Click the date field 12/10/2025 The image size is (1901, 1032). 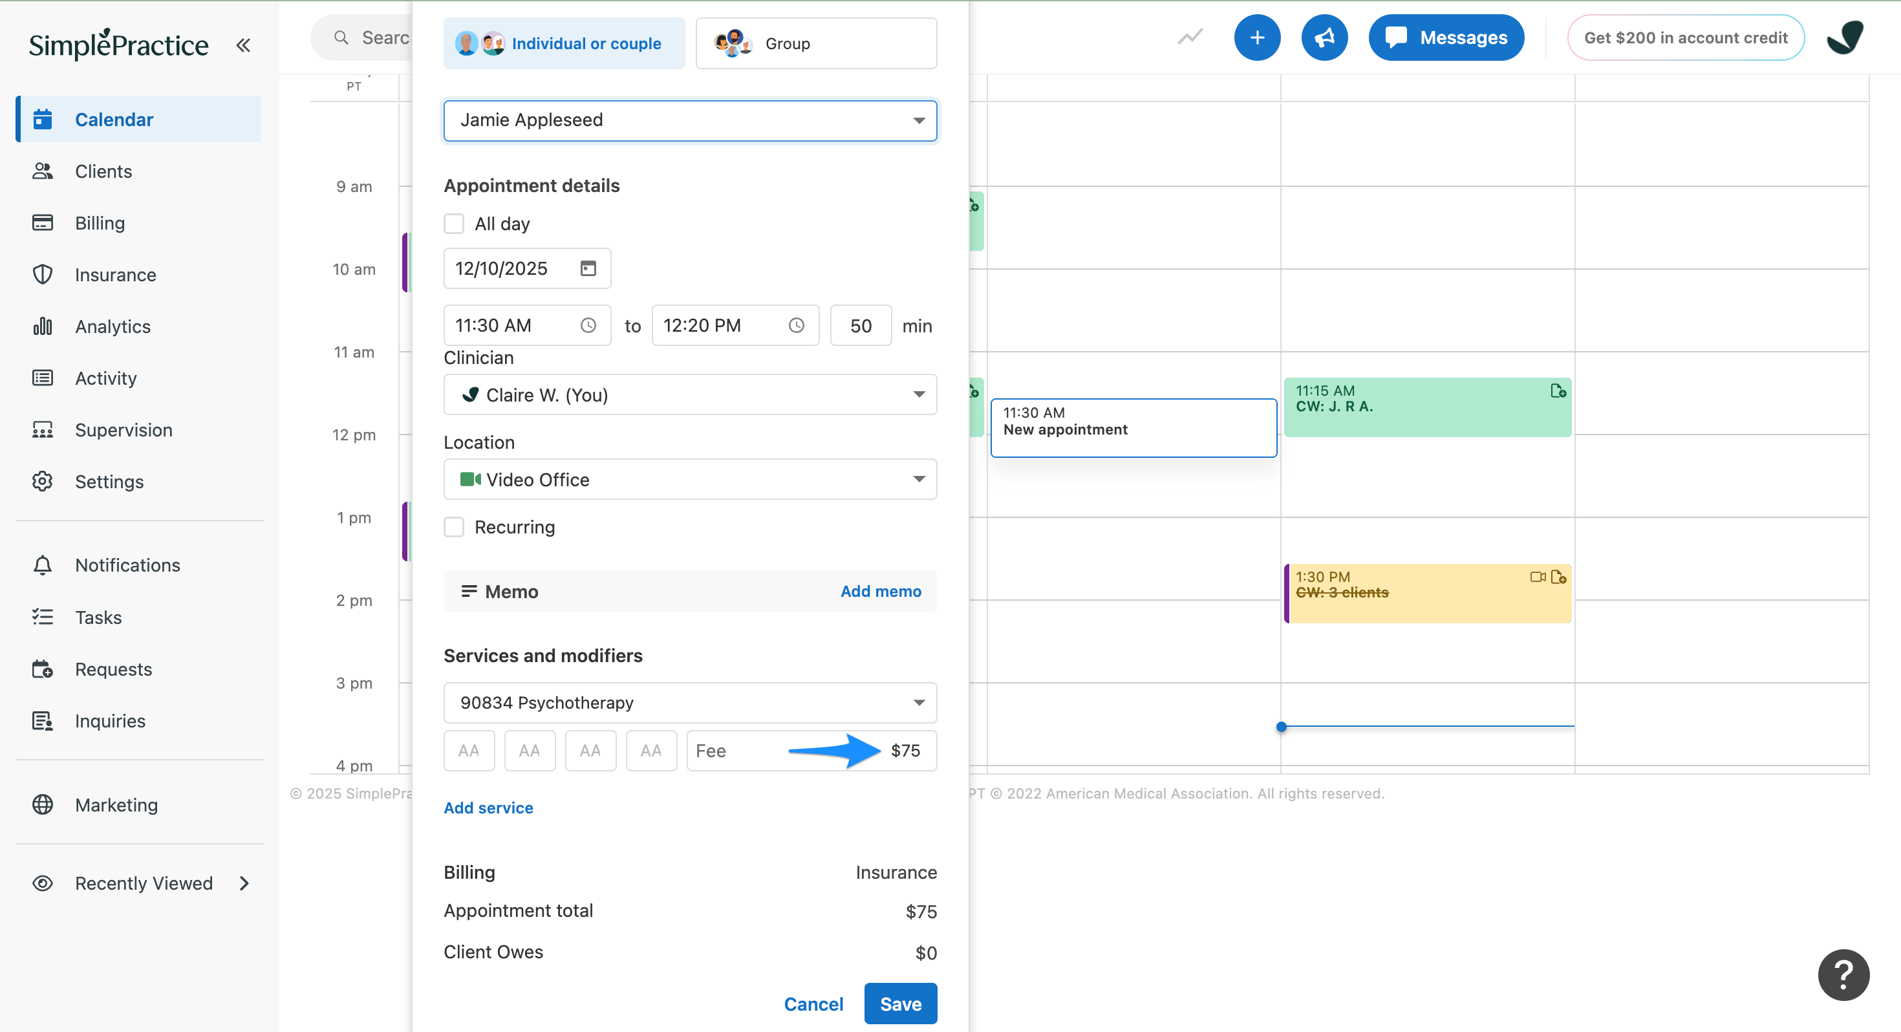click(x=527, y=268)
